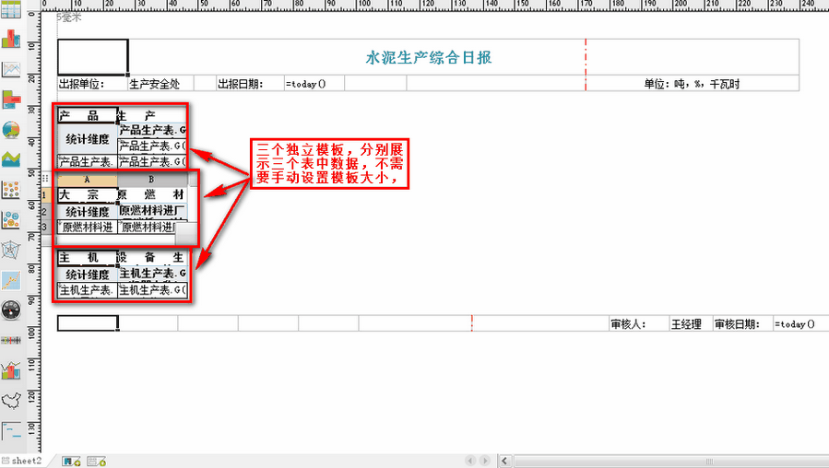Click the block drag handle beside column A

click(x=45, y=179)
